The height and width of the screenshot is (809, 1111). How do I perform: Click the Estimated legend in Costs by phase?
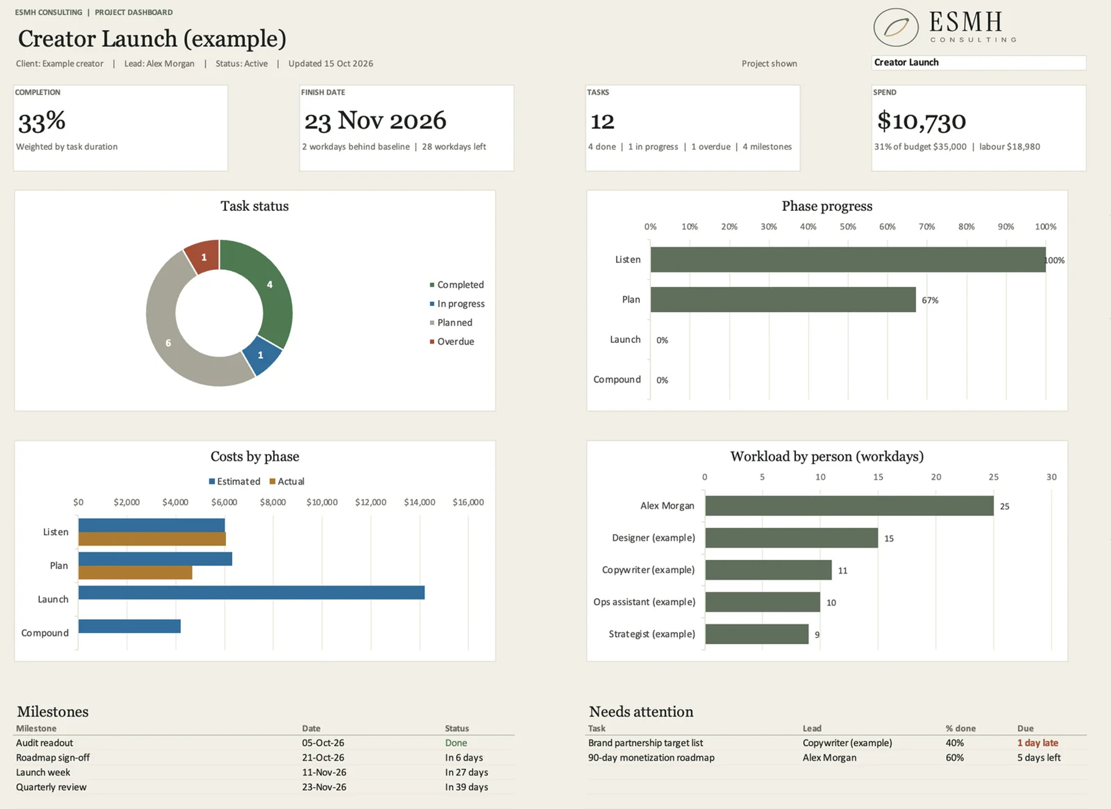point(234,481)
